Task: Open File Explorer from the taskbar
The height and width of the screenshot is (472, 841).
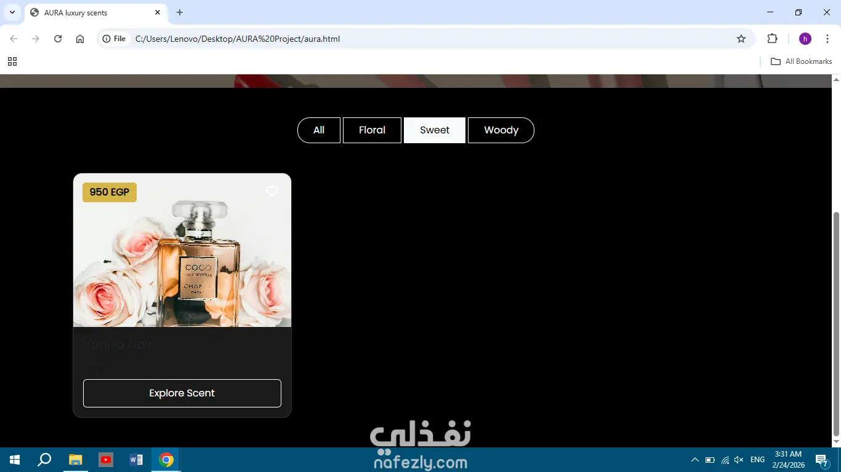Action: tap(75, 460)
